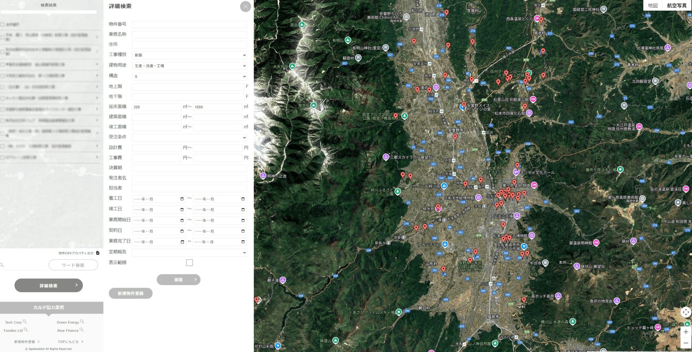The height and width of the screenshot is (352, 692).
Task: Click the search icon beside Green Energy
Action: pos(82,322)
